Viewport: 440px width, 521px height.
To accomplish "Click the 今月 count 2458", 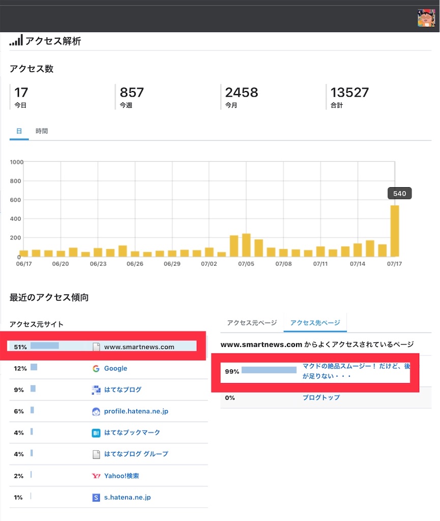I will 242,93.
